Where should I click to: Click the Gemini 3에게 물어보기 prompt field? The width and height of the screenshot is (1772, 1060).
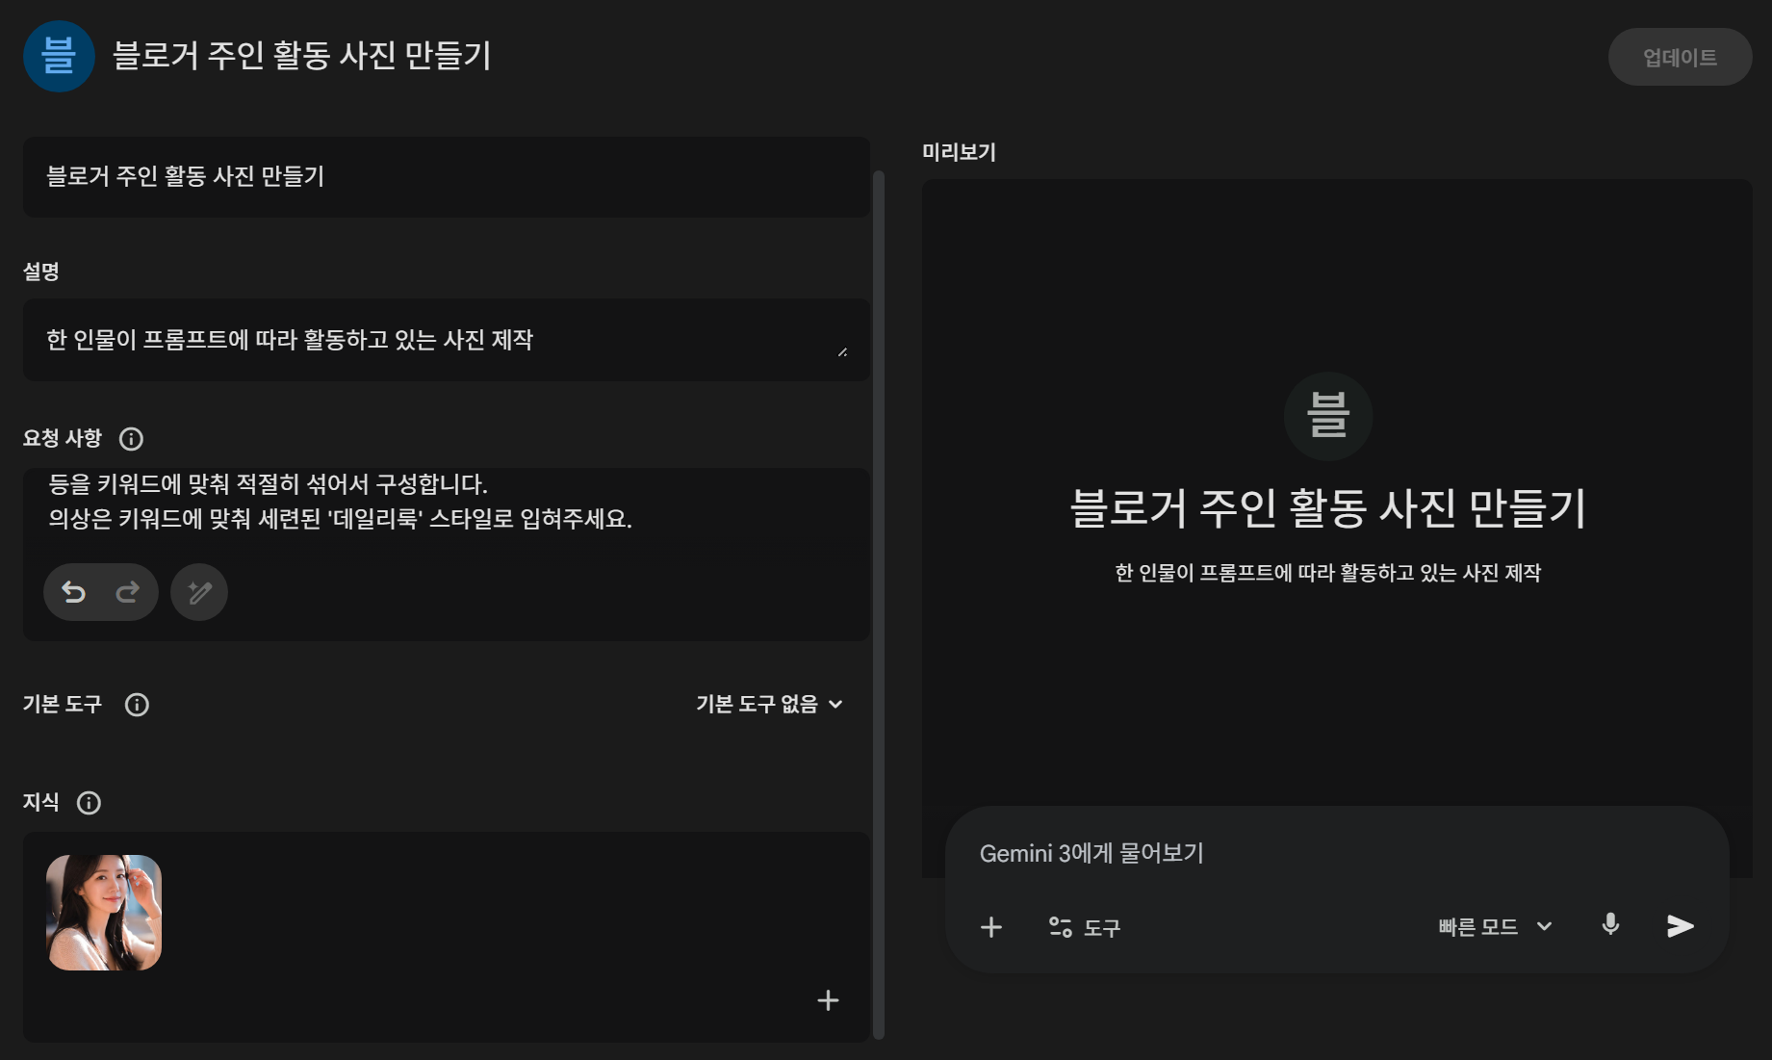[1337, 853]
